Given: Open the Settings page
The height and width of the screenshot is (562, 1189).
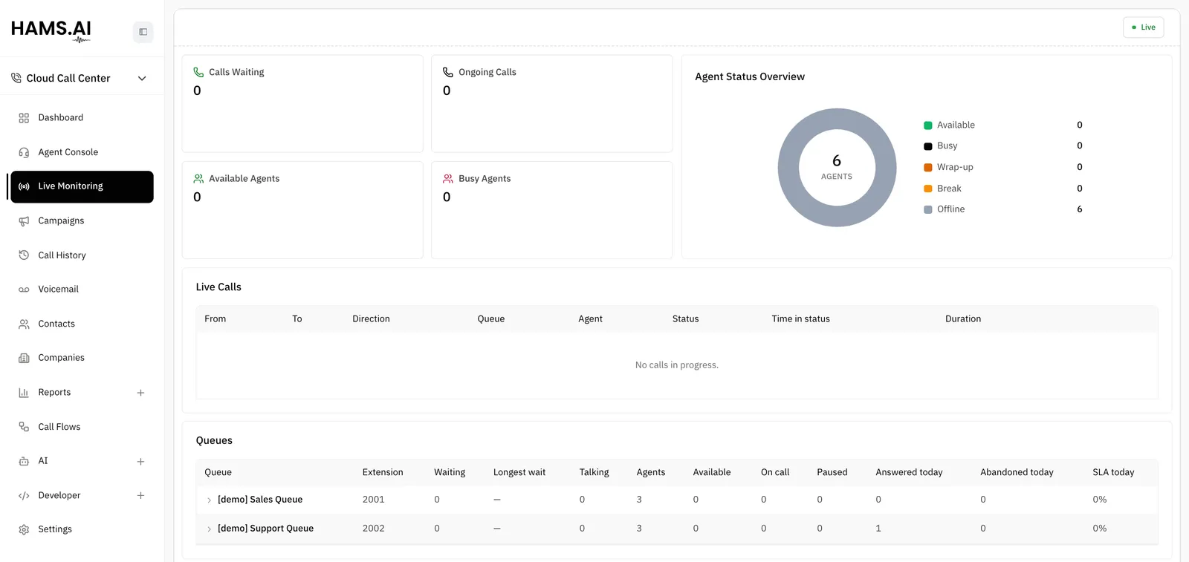Looking at the screenshot, I should tap(82, 530).
